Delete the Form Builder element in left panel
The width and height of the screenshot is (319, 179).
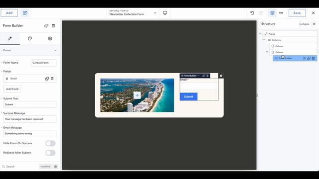(x=53, y=26)
